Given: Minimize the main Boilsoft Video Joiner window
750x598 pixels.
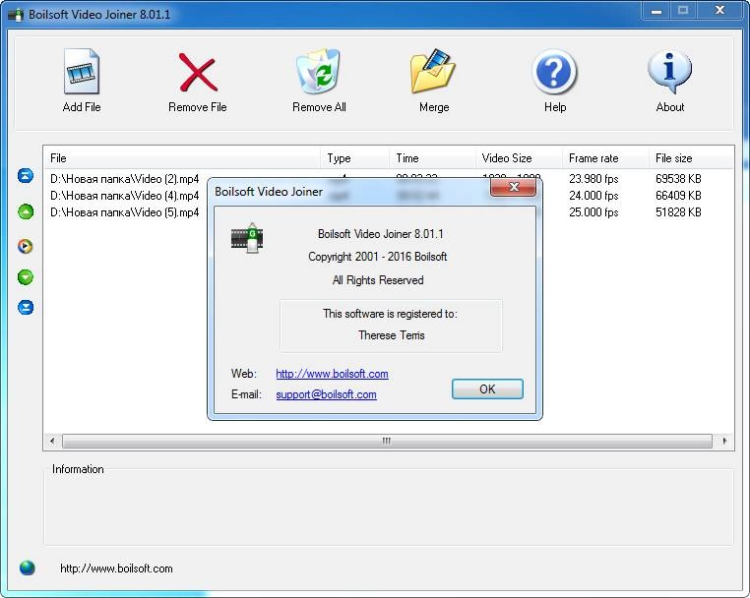Looking at the screenshot, I should [x=656, y=11].
